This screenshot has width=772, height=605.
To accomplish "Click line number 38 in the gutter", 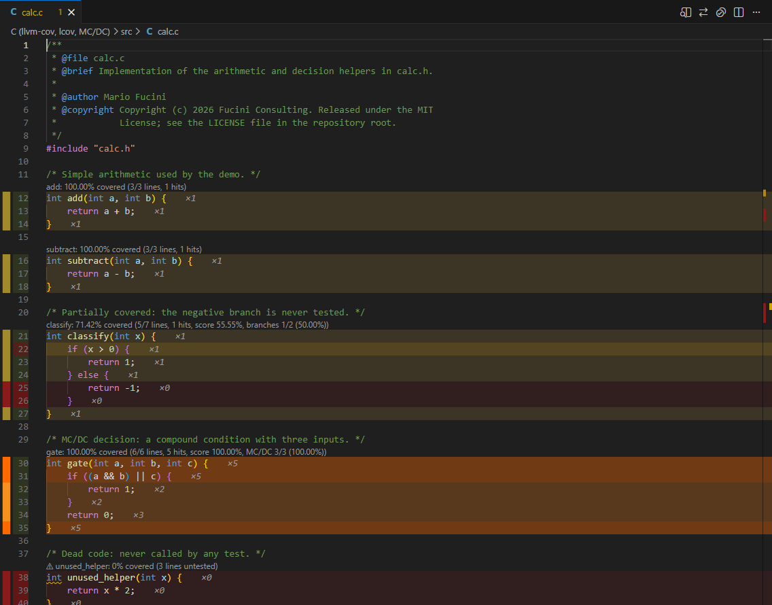I will tap(23, 577).
